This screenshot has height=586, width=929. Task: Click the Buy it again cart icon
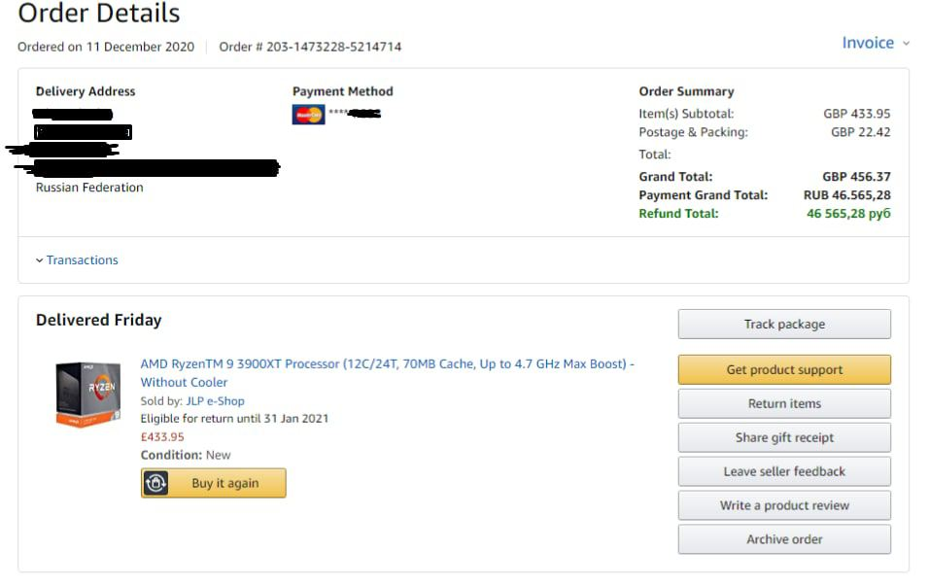click(156, 483)
